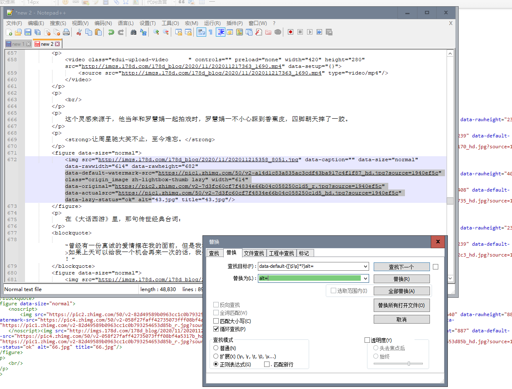Viewport: 512px width, 389px height.
Task: Click the Save All toolbar icon
Action: [x=37, y=32]
